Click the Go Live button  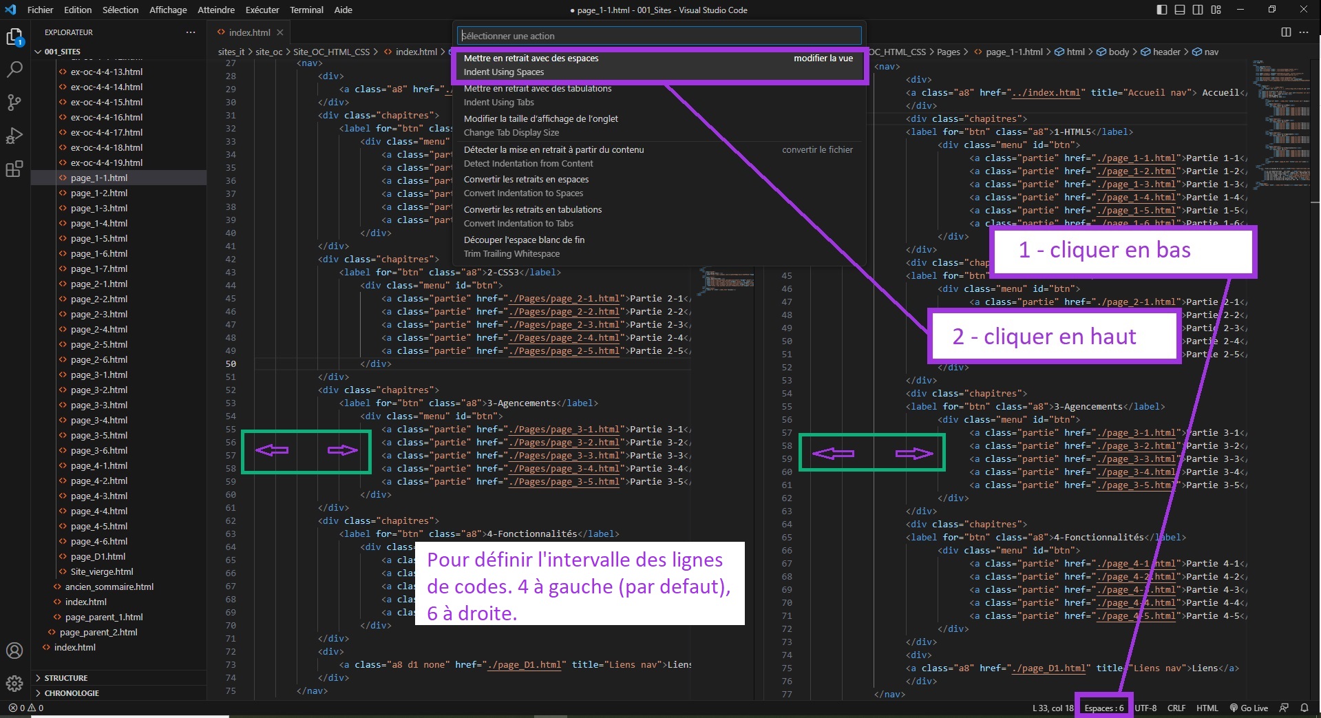[x=1249, y=708]
